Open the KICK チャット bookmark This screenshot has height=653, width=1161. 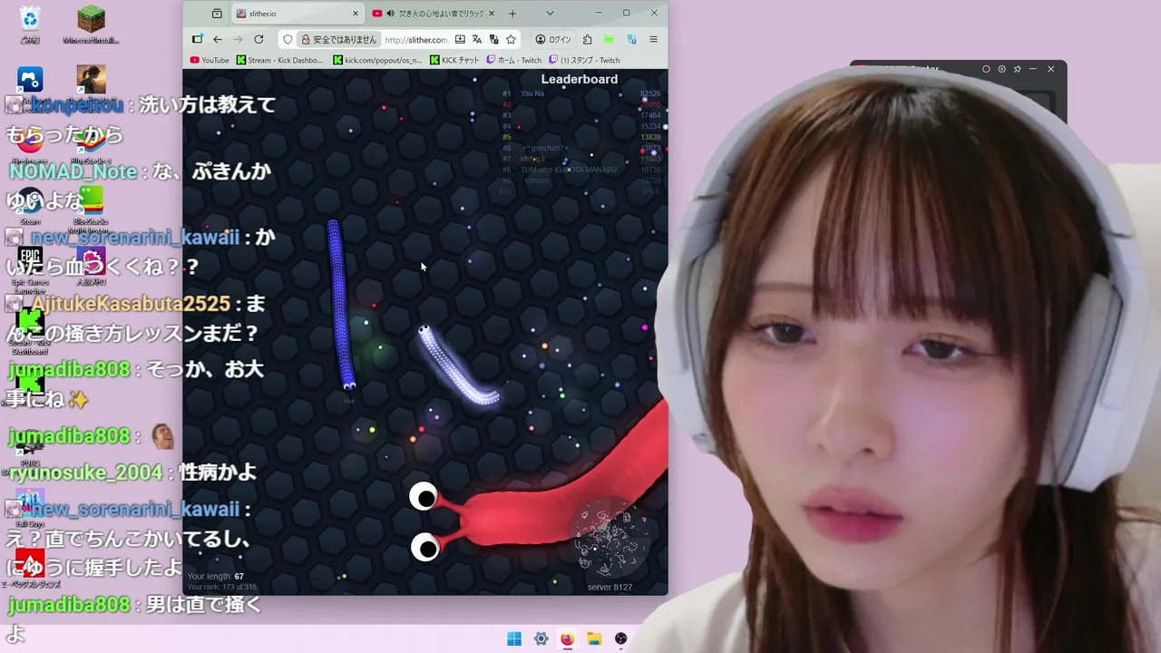point(454,60)
